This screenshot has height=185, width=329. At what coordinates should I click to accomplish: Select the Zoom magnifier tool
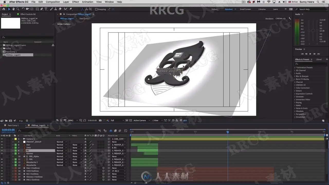[18, 9]
